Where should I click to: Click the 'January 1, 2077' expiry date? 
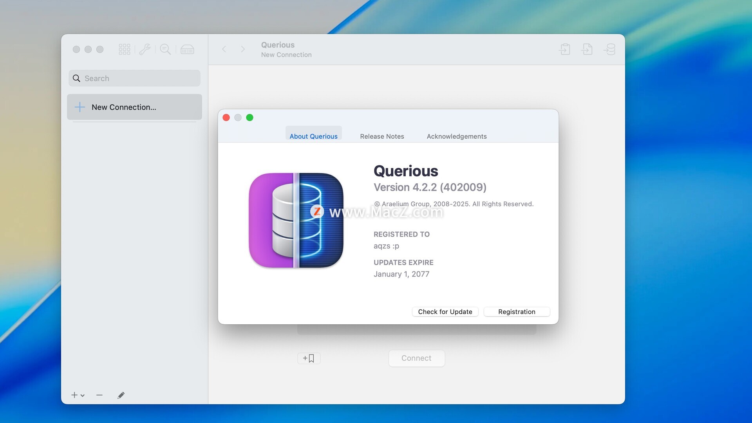(x=401, y=274)
